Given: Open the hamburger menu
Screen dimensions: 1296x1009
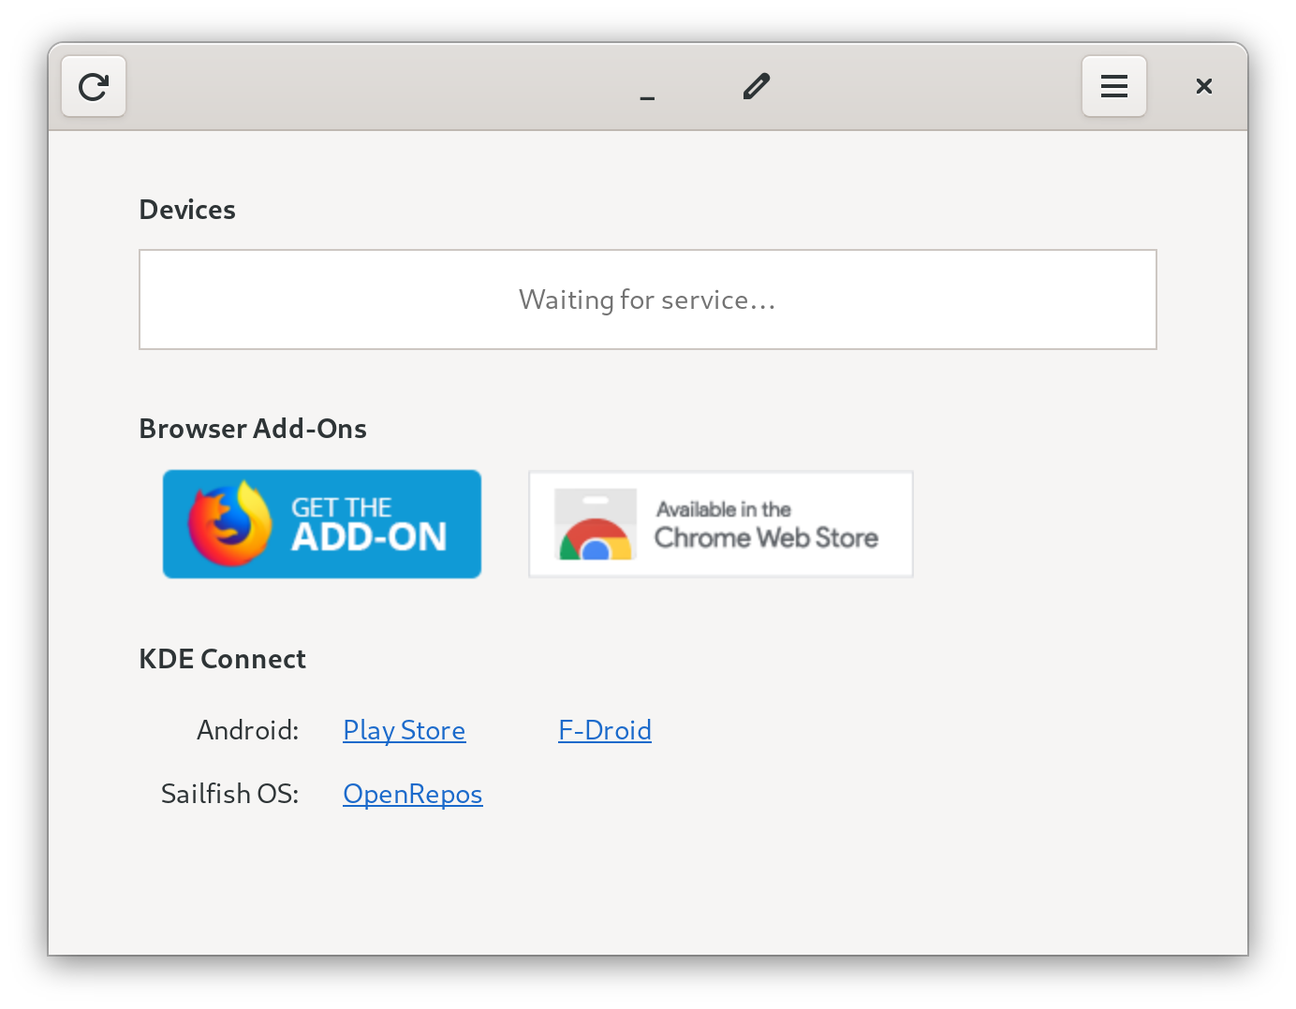Looking at the screenshot, I should tap(1113, 87).
